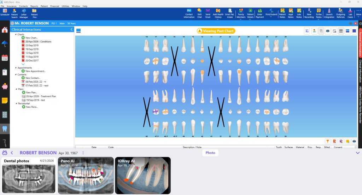Open the File menu
The width and height of the screenshot is (362, 195).
pyautogui.click(x=2, y=6)
